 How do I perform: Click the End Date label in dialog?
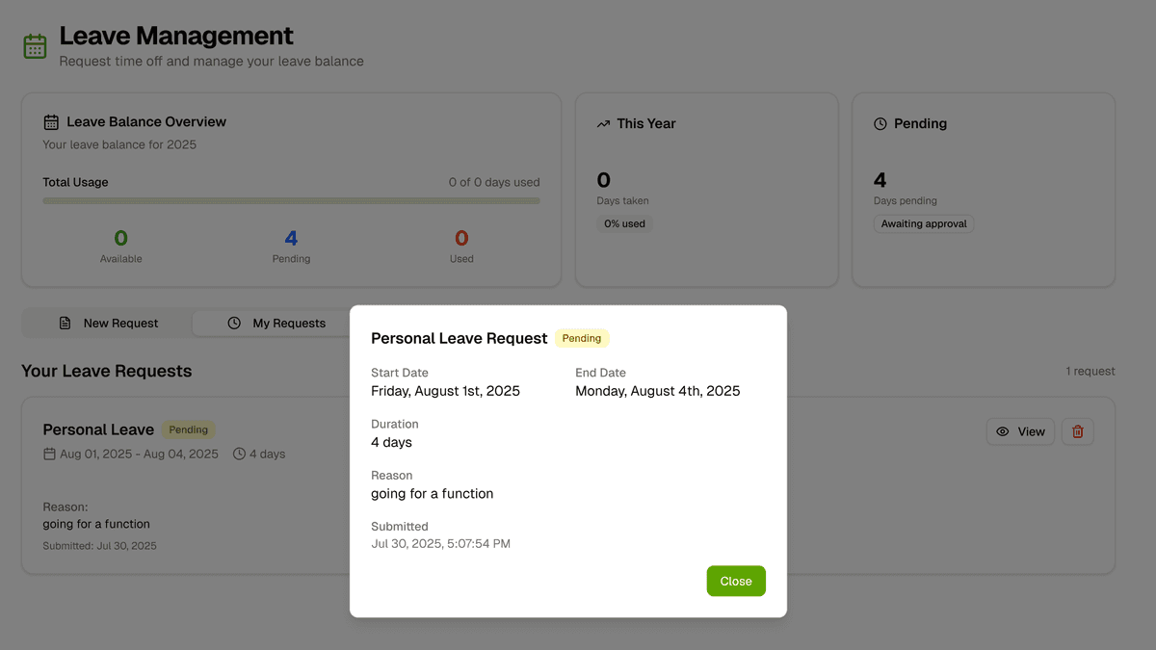point(601,373)
